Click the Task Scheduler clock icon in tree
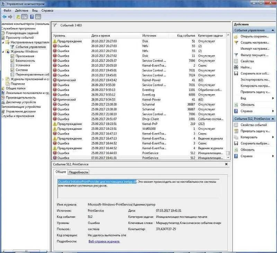This screenshot has height=253, width=277. click(3, 33)
